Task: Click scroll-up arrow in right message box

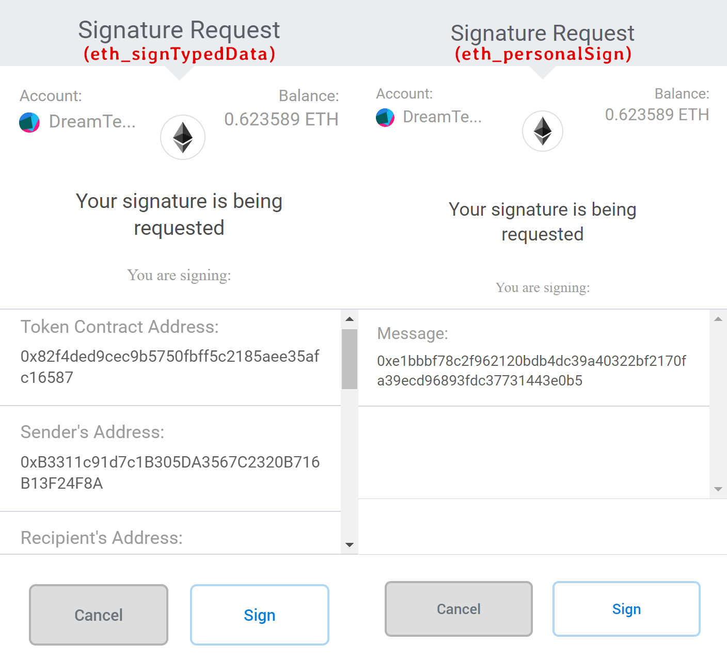Action: pos(718,319)
